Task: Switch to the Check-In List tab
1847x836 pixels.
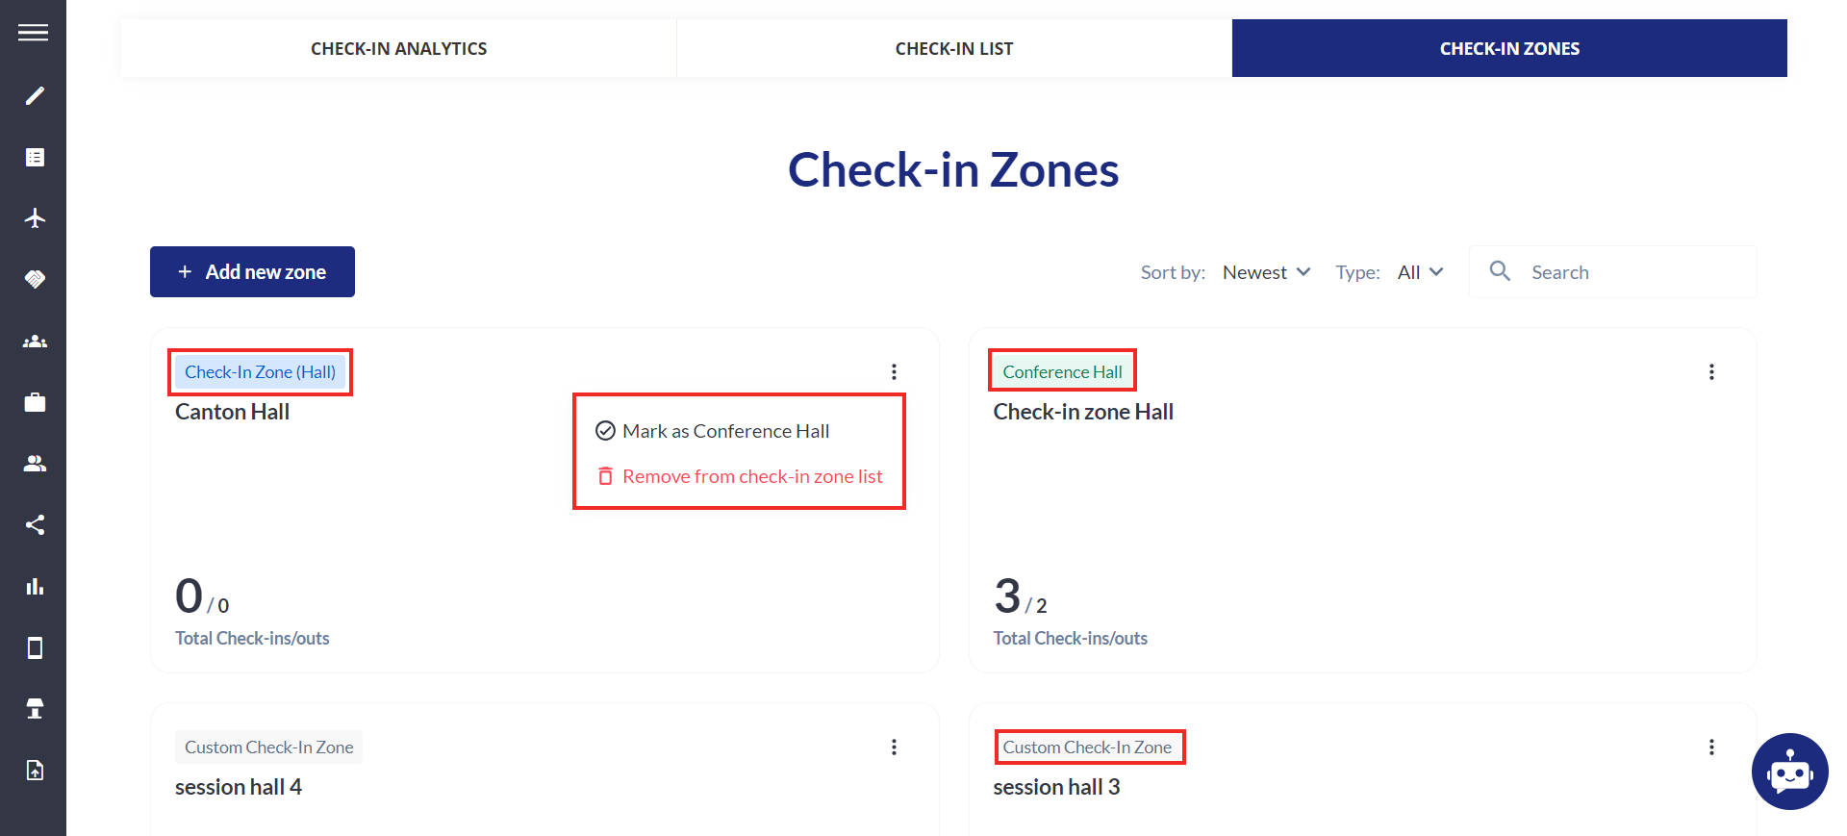Action: click(954, 48)
